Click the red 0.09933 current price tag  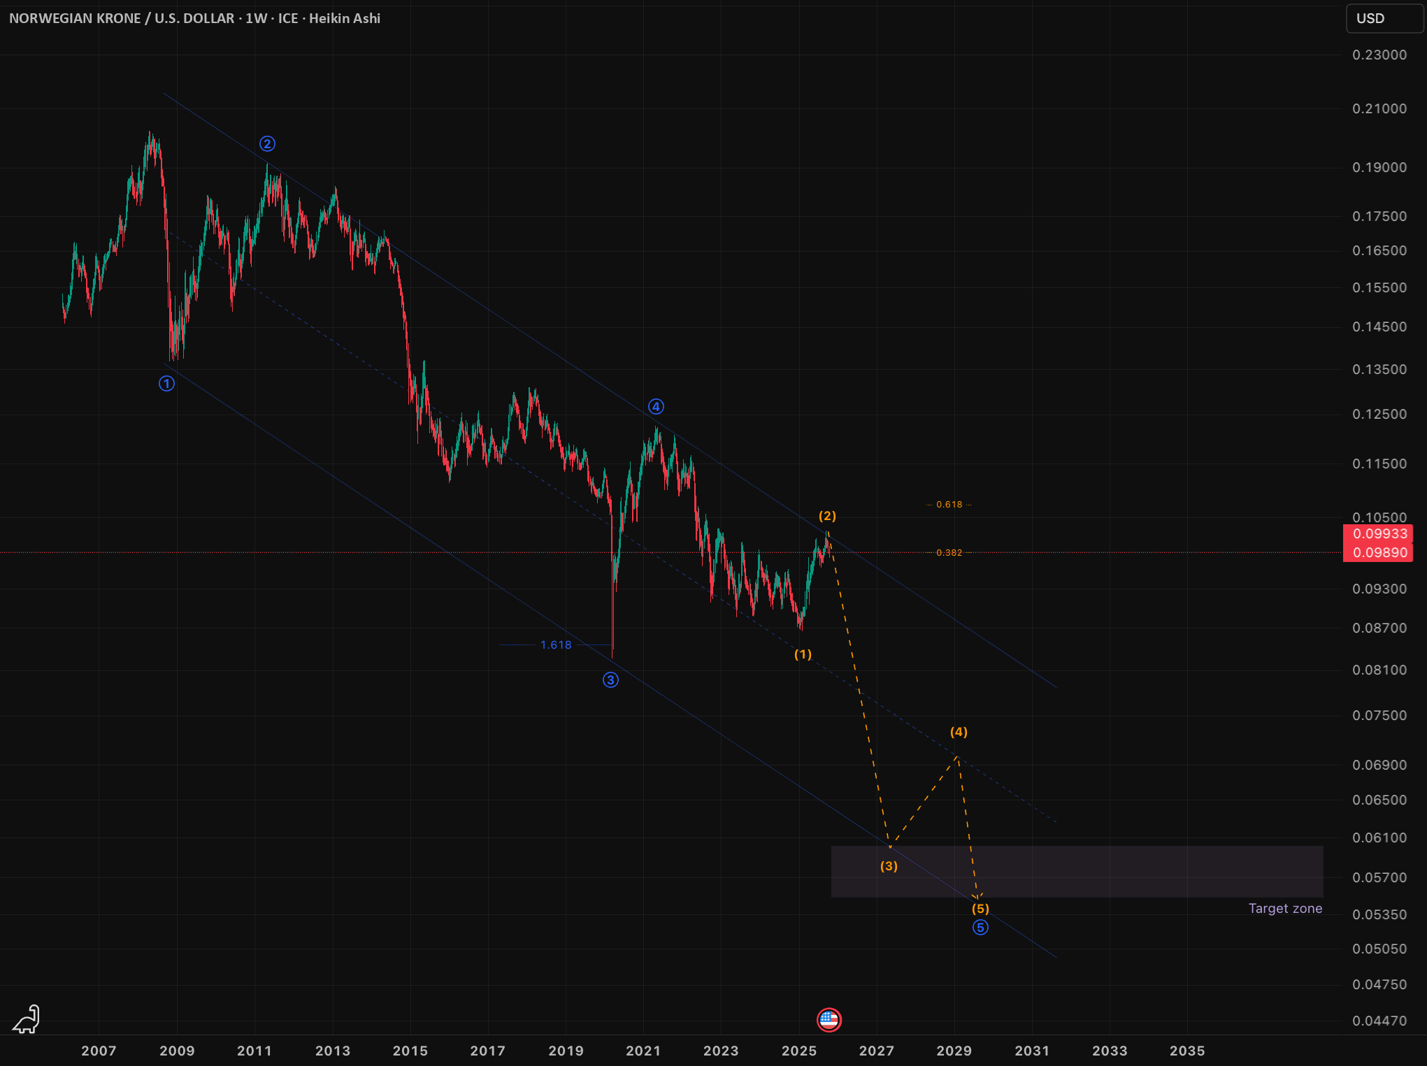coord(1378,533)
